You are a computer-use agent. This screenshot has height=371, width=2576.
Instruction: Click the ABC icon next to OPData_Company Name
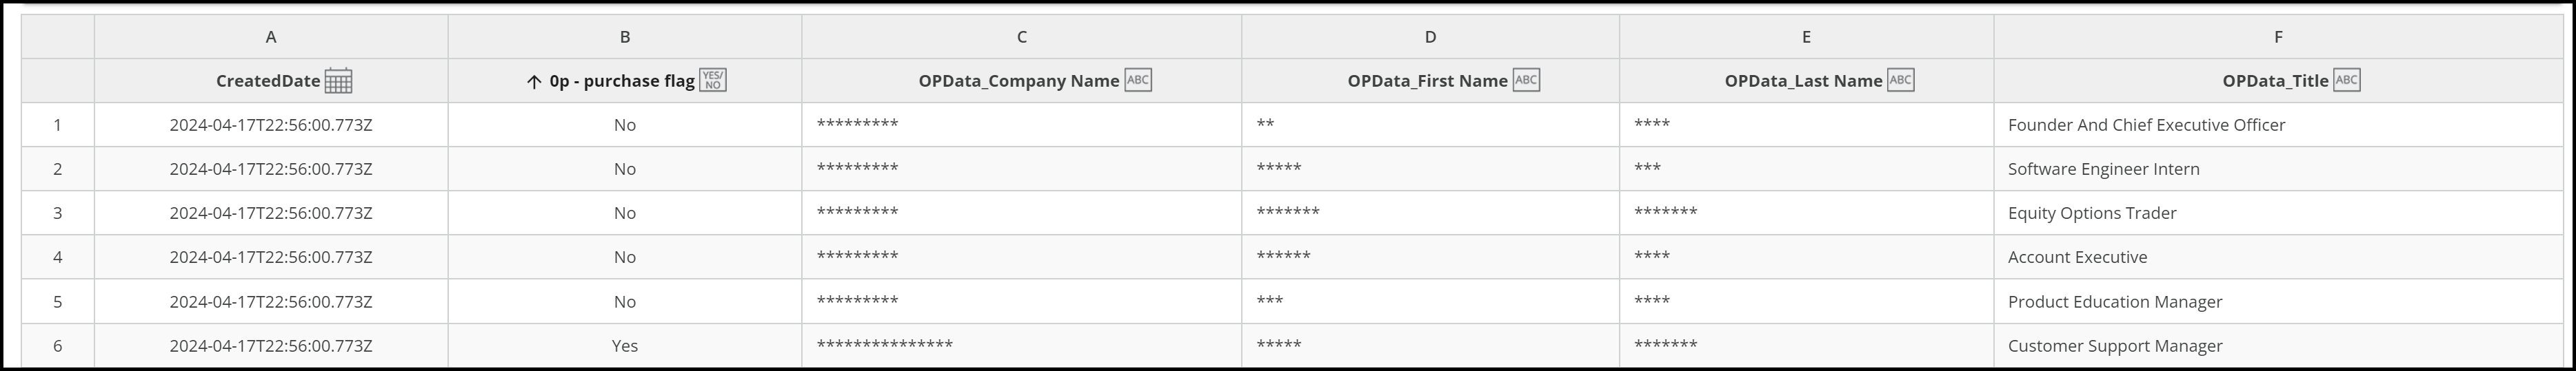tap(1138, 80)
